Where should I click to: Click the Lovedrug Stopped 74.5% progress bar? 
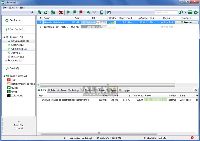(94, 27)
